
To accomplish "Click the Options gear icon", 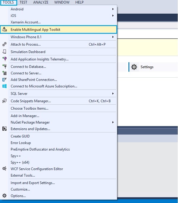I will click(4, 196).
